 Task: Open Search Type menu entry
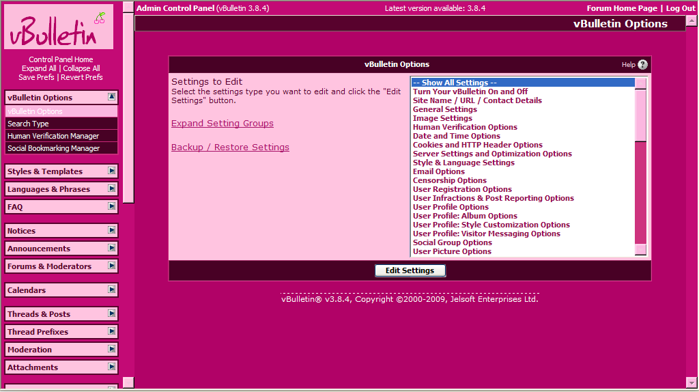(x=61, y=124)
